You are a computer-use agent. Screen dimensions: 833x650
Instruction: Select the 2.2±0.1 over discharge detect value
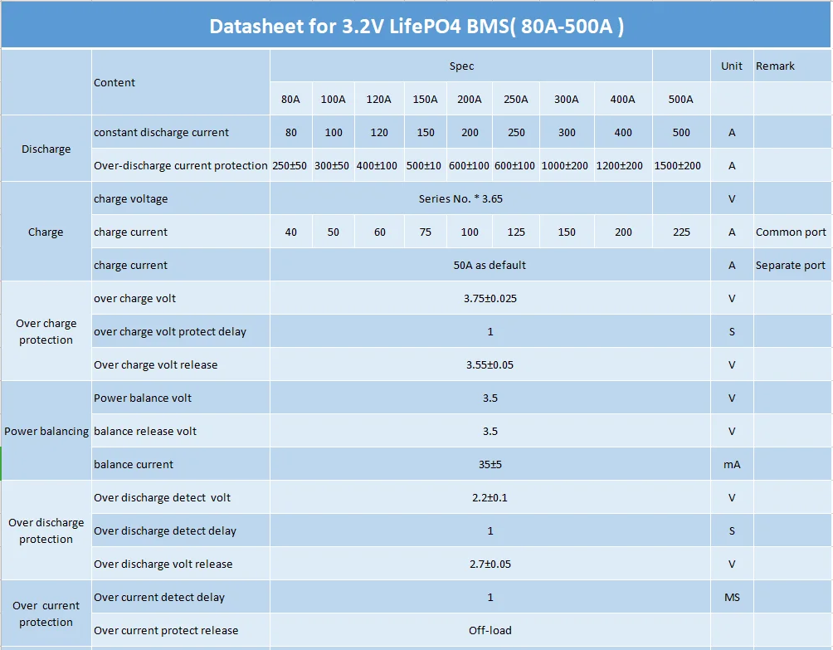pos(490,497)
